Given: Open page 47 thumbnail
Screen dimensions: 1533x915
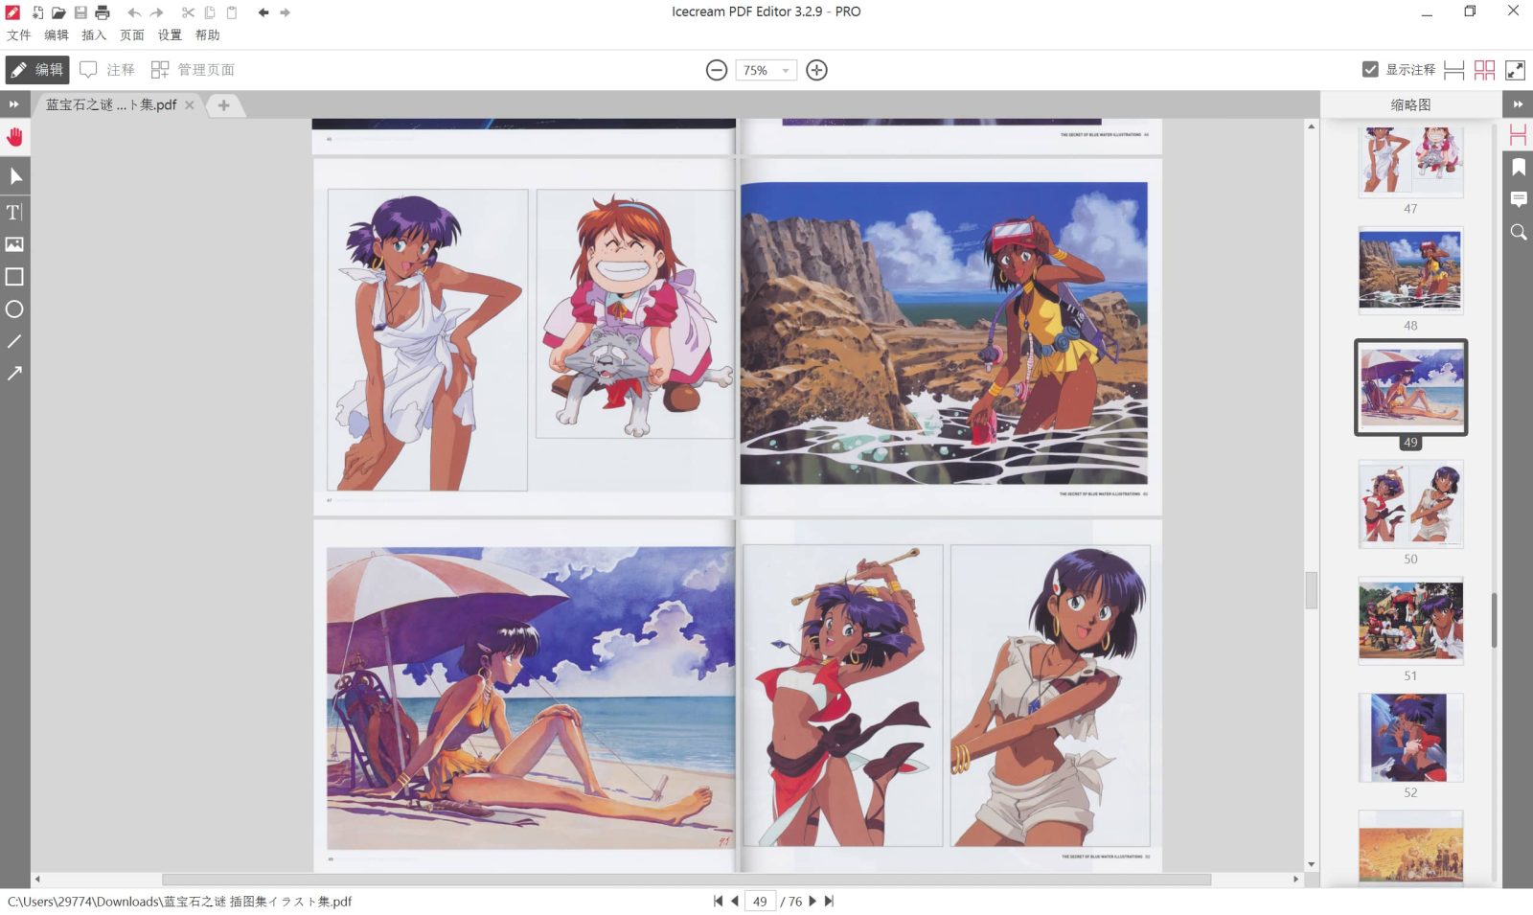Looking at the screenshot, I should 1410,161.
